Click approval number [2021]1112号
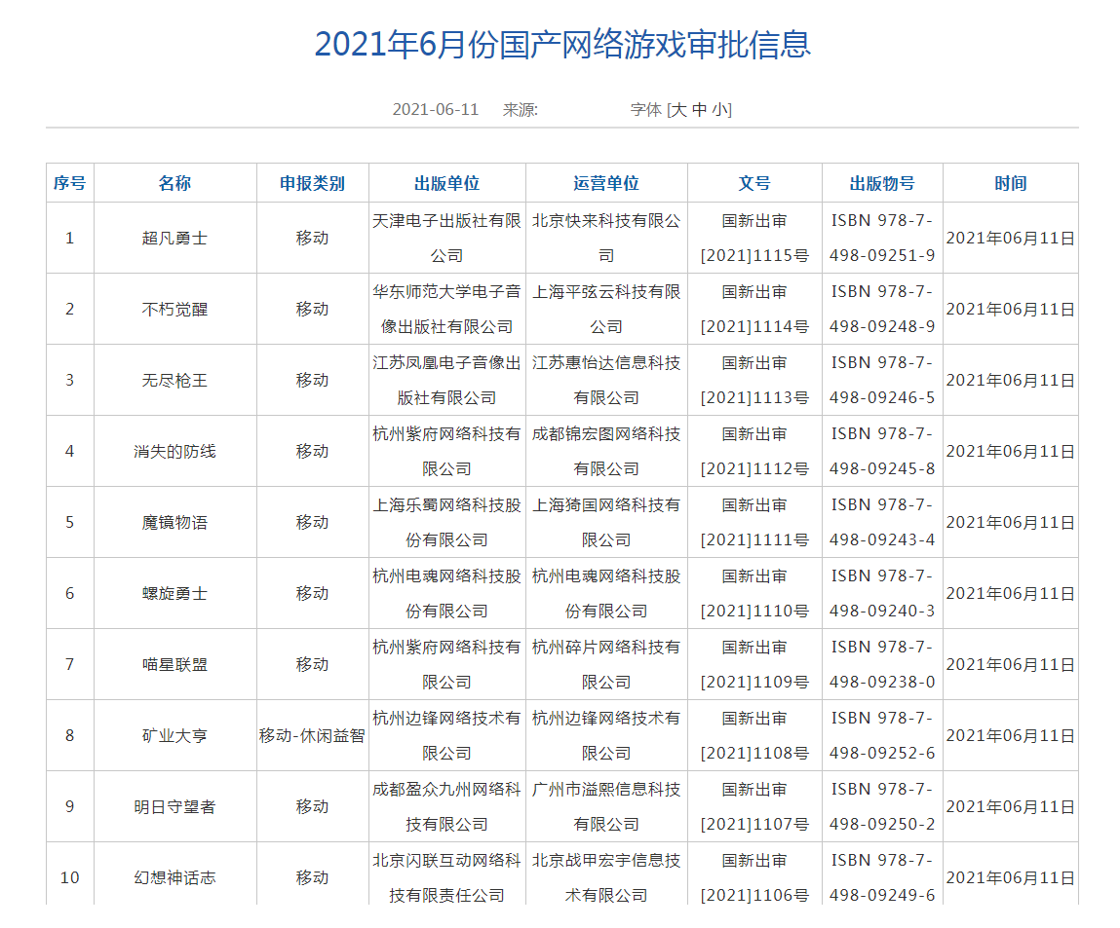The image size is (1120, 928). pos(754,468)
